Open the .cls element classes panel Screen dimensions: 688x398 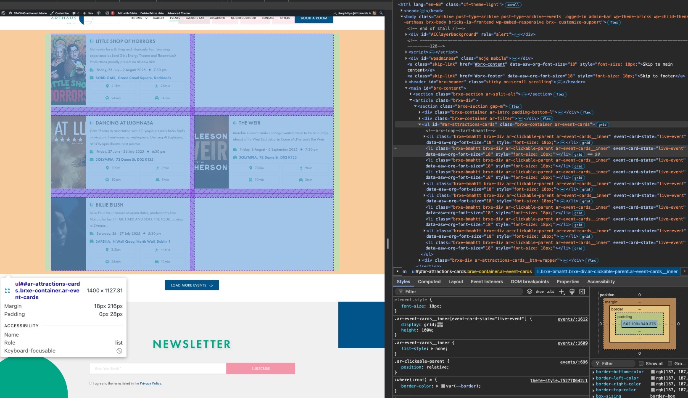[551, 292]
